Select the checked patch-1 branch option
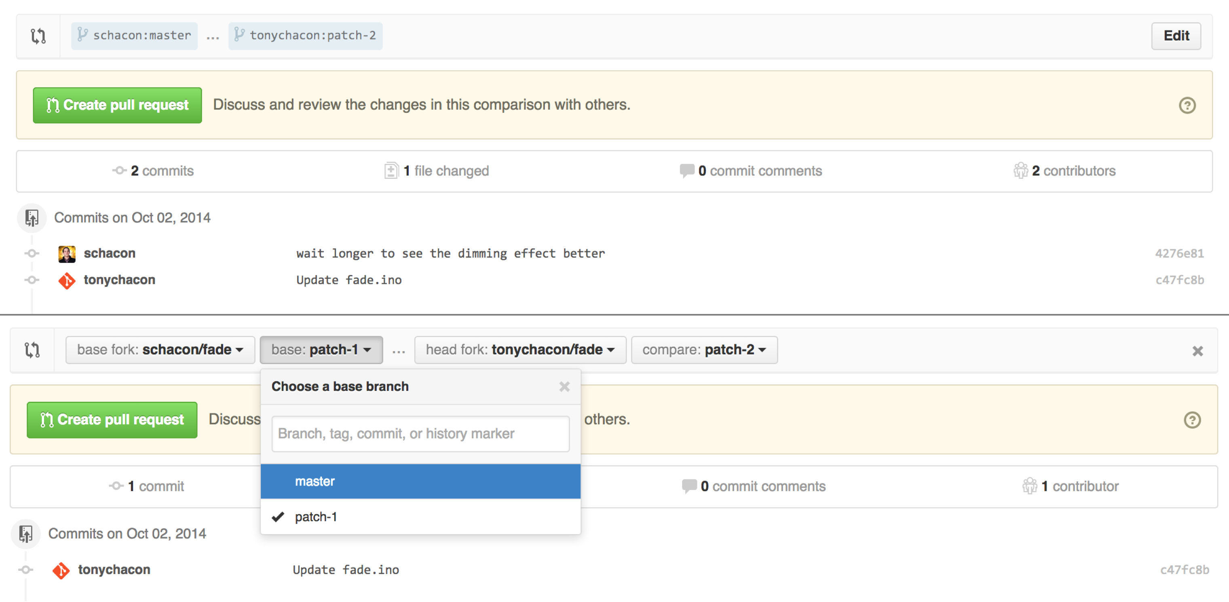Image resolution: width=1229 pixels, height=602 pixels. [x=315, y=517]
